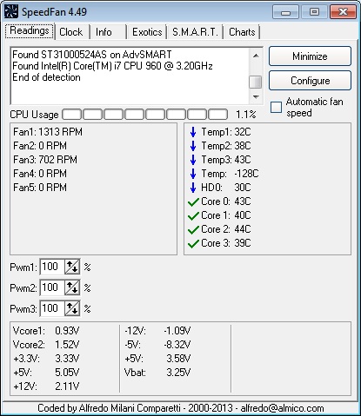Open the Configure dialog button
This screenshot has height=416, width=361.
[x=310, y=81]
